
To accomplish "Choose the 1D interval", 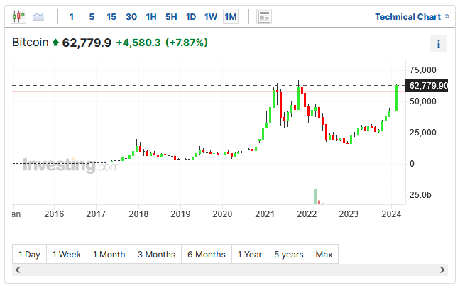I will 191,17.
